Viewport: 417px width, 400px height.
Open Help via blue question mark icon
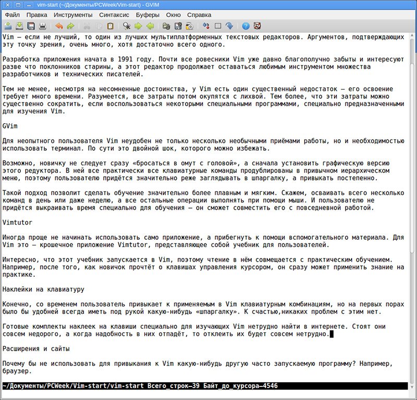tap(246, 26)
